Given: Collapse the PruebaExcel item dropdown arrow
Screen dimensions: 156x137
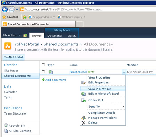Looking at the screenshot, I should pyautogui.click(x=124, y=72).
